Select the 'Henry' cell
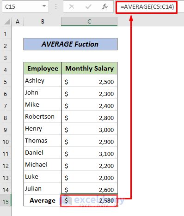The image size is (184, 216). (x=43, y=128)
